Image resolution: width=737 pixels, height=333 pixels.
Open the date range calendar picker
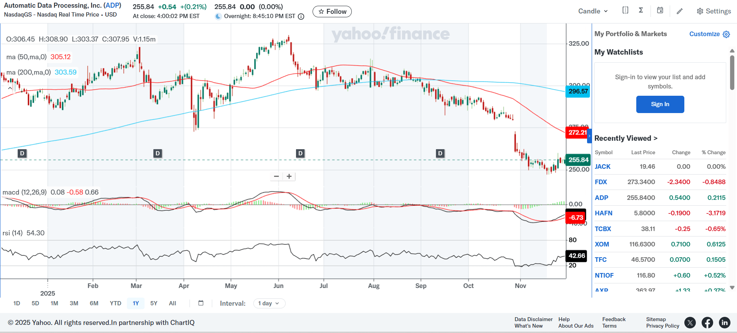click(201, 303)
